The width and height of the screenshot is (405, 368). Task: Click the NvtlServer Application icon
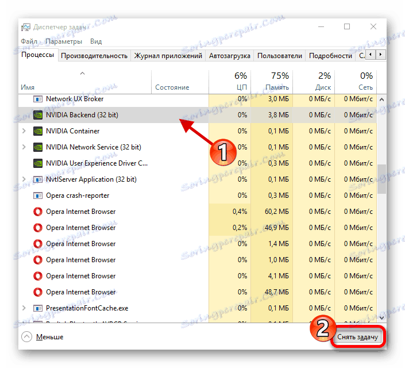pyautogui.click(x=38, y=179)
